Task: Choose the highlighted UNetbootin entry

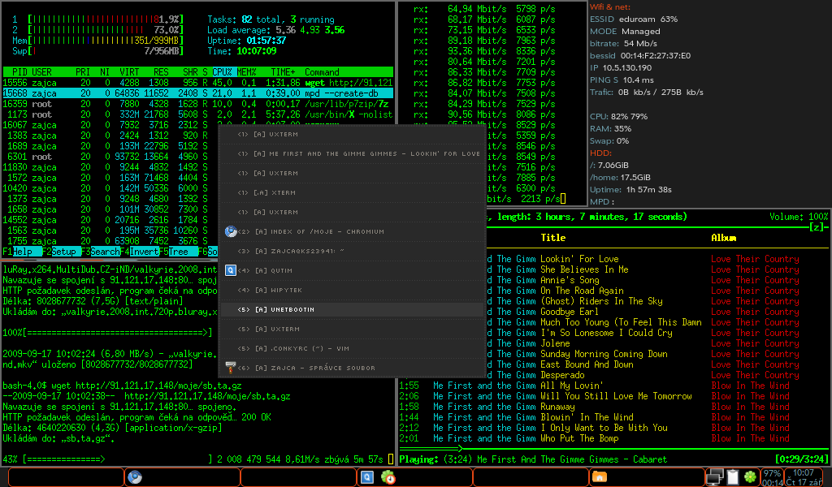Action: [353, 309]
